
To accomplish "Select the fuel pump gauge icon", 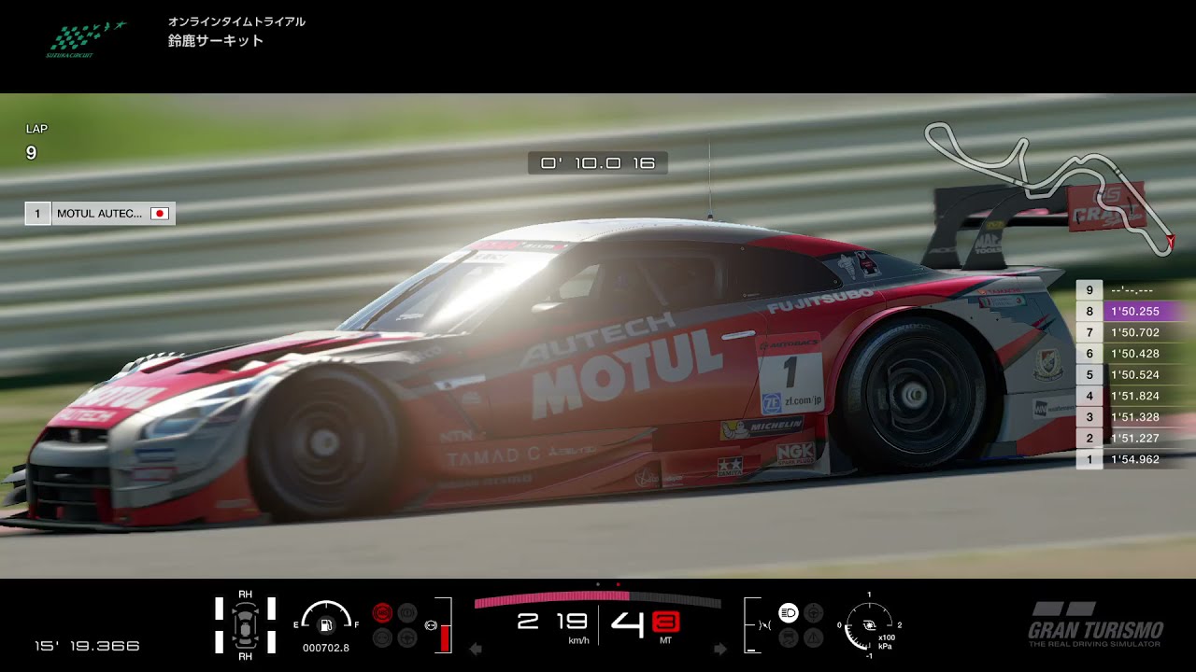I will pos(326,625).
